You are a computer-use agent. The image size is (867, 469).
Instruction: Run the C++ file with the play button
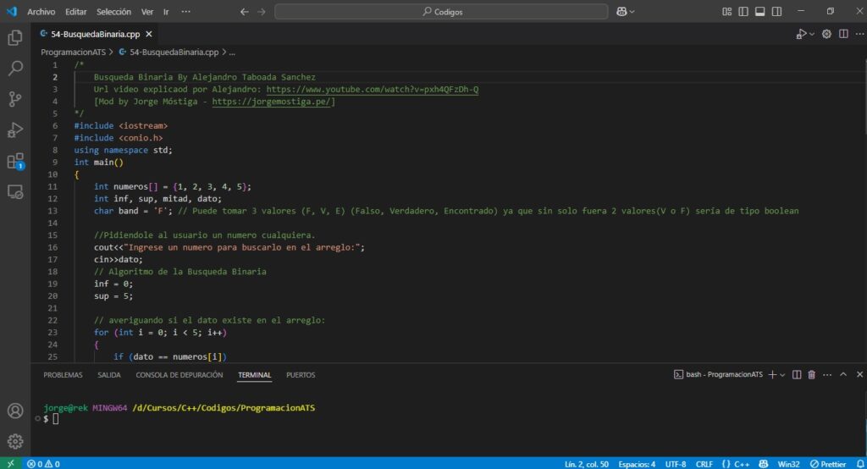[x=801, y=35]
